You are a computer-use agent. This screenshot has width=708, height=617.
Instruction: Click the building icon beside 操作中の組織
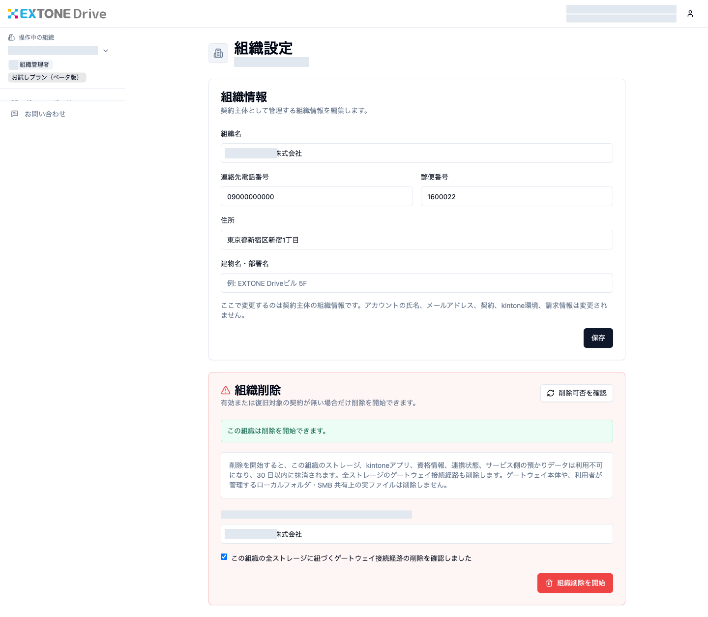pos(11,37)
